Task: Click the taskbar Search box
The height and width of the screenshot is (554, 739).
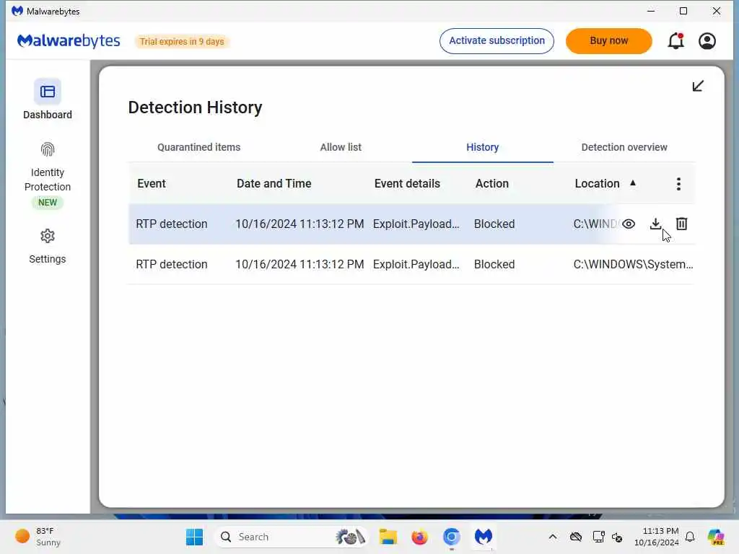Action: [x=292, y=537]
